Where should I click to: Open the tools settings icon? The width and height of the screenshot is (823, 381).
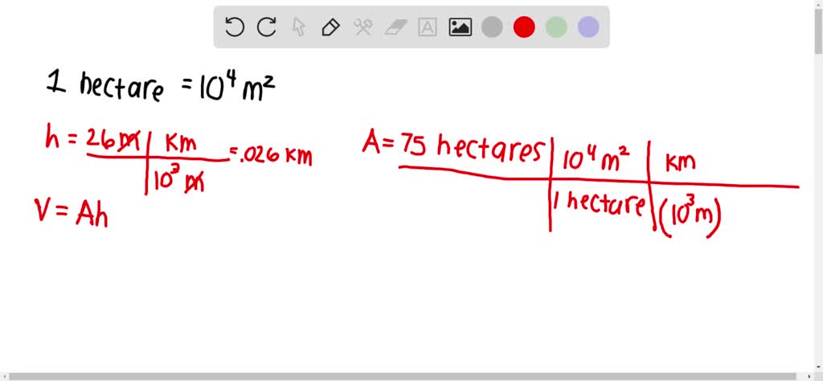(362, 27)
